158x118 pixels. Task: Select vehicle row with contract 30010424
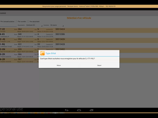(79, 30)
